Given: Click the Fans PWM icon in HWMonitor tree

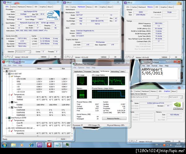Looking at the screenshot, I should (12, 107).
